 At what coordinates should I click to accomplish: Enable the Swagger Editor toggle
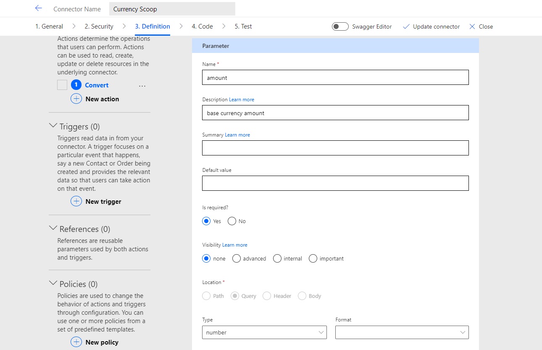point(340,26)
